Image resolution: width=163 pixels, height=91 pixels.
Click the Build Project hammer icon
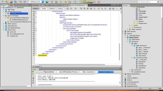pyautogui.click(x=52, y=2)
